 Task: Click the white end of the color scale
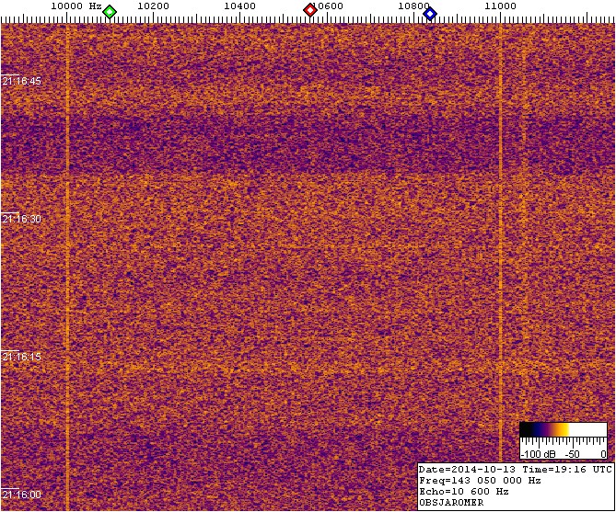coord(599,429)
